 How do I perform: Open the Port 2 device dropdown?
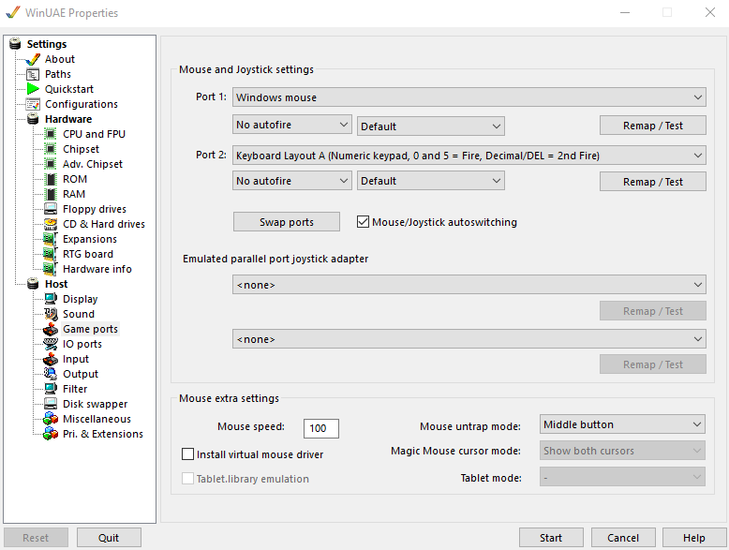(469, 156)
